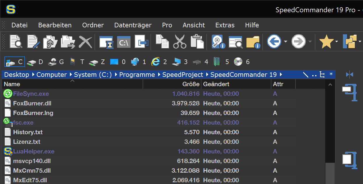
Task: Click the Copy to clipboard icon
Action: tap(162, 42)
